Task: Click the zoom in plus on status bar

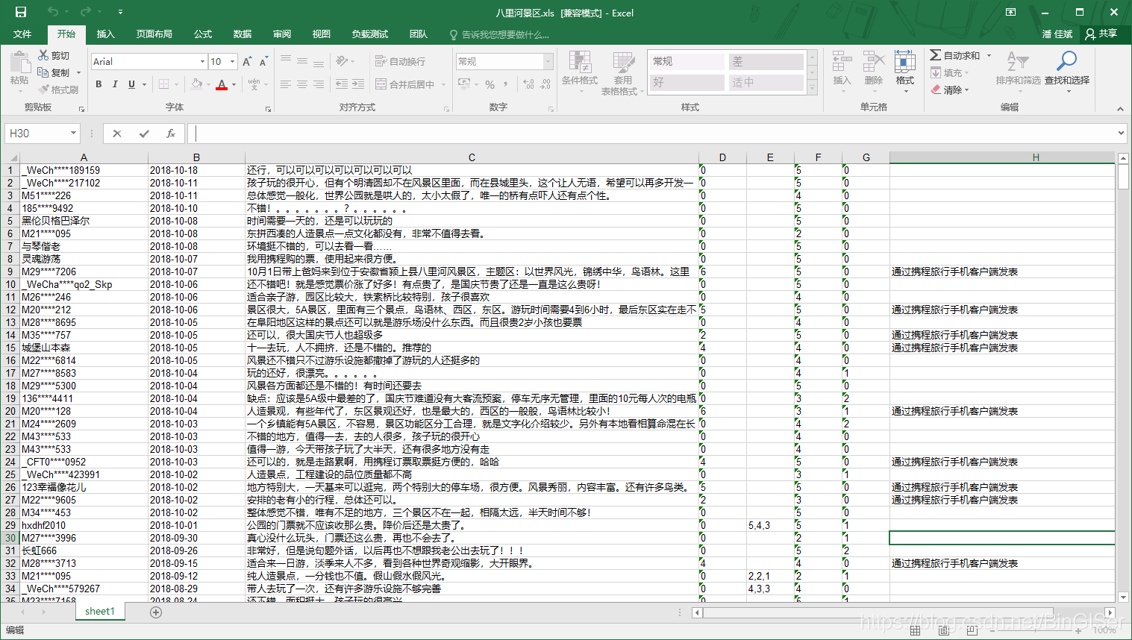Action: click(1078, 631)
